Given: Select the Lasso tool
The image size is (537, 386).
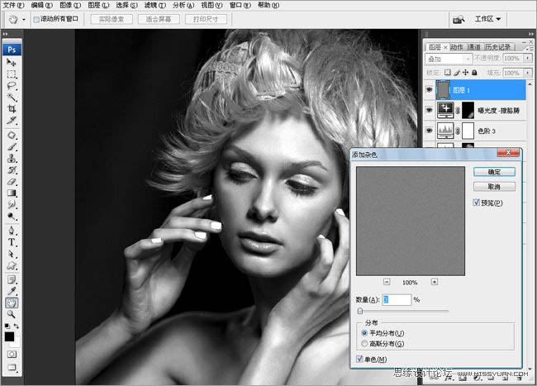Looking at the screenshot, I should (x=12, y=85).
